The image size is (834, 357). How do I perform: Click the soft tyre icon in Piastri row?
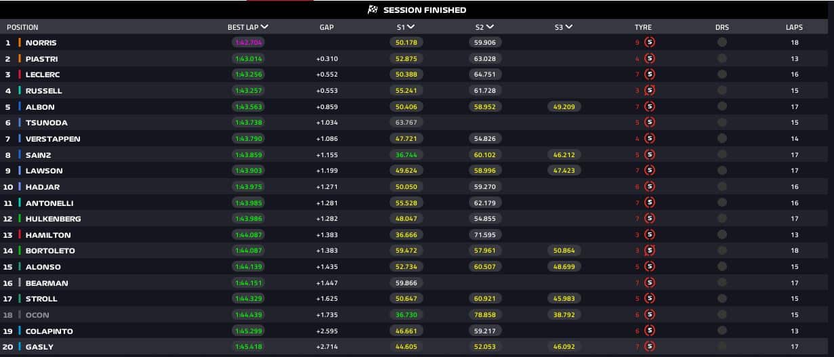tap(650, 58)
